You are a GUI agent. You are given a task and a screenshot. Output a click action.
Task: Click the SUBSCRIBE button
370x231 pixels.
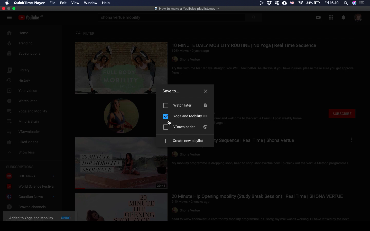pyautogui.click(x=342, y=114)
